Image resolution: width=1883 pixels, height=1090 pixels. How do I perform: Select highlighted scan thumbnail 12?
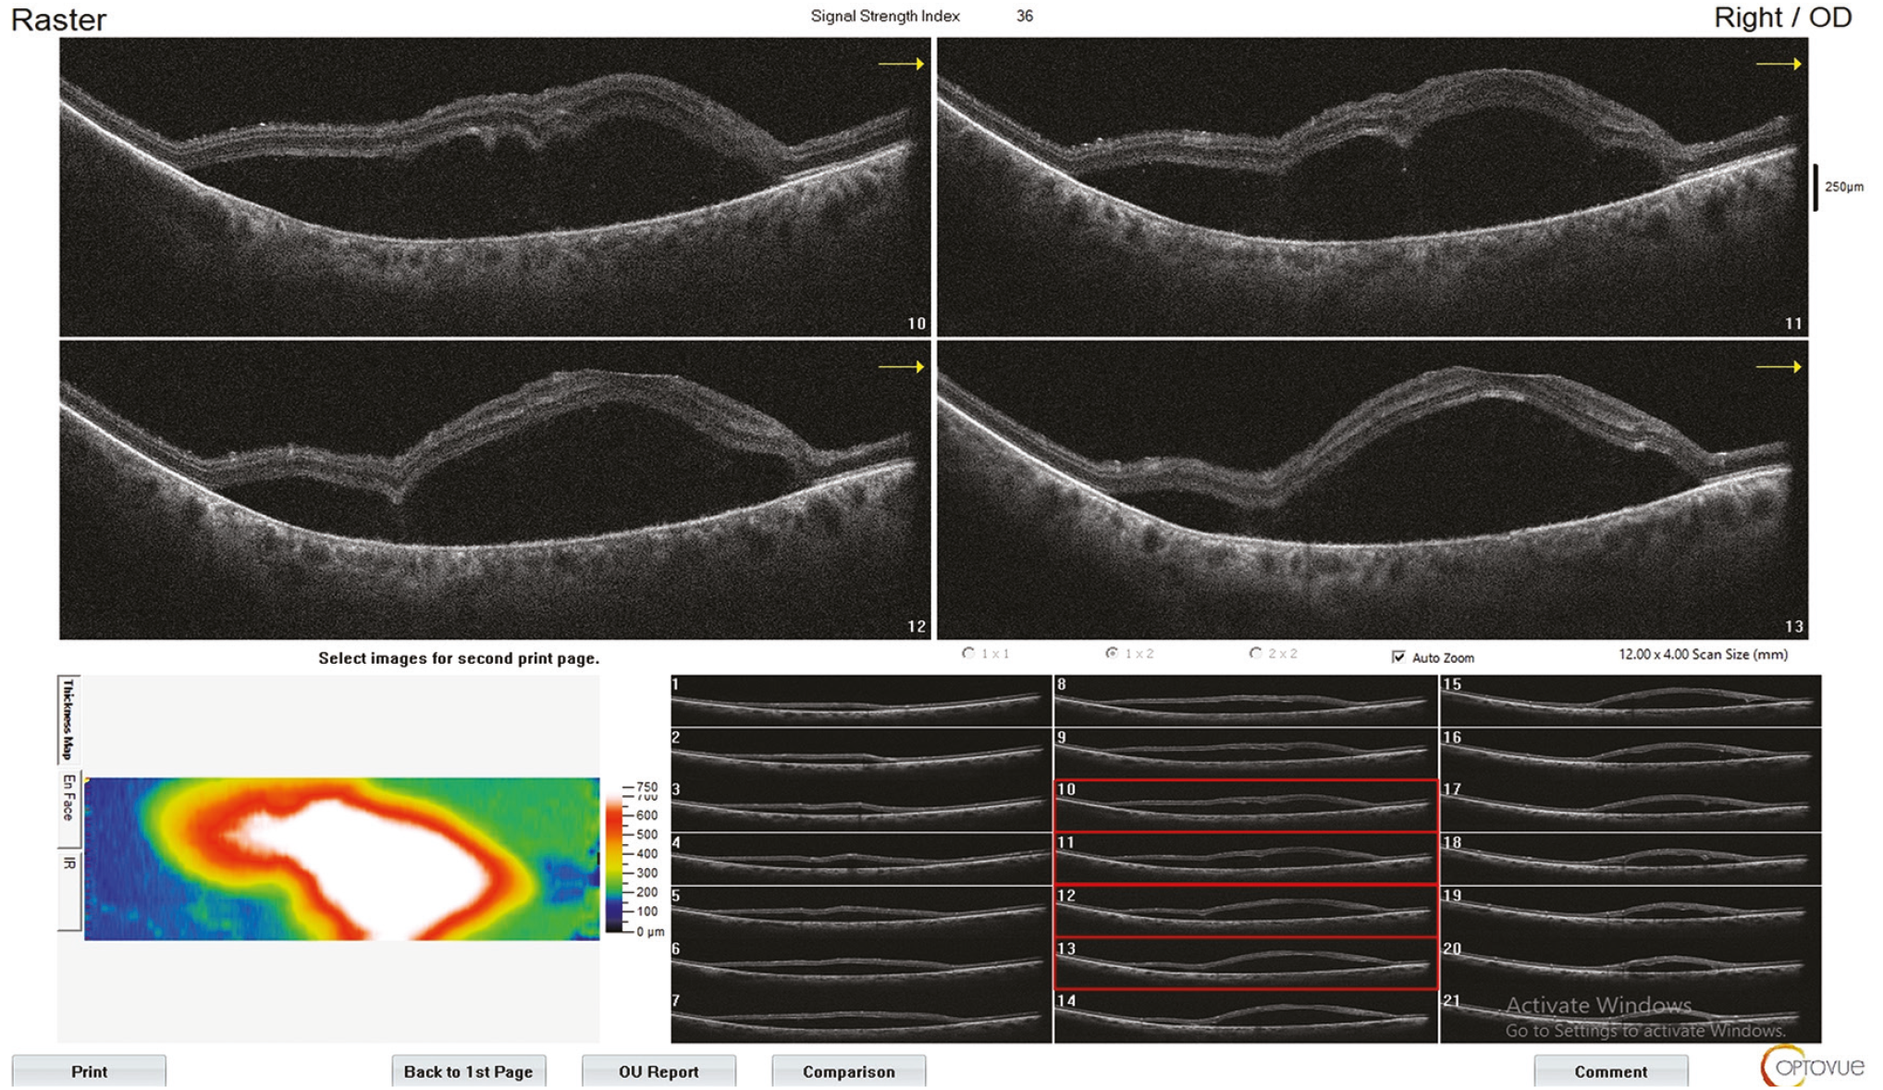1246,912
